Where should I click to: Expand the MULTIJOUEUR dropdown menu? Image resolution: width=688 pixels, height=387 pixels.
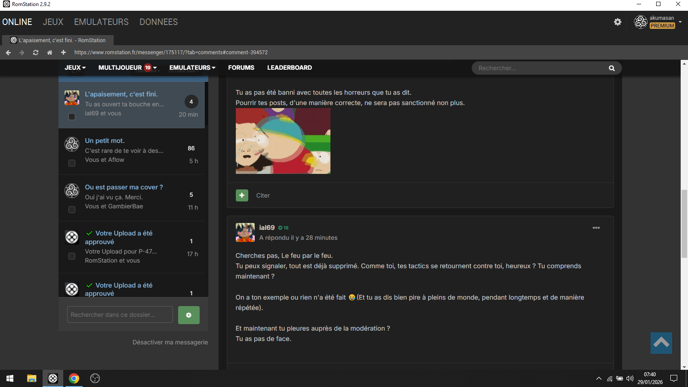click(127, 68)
